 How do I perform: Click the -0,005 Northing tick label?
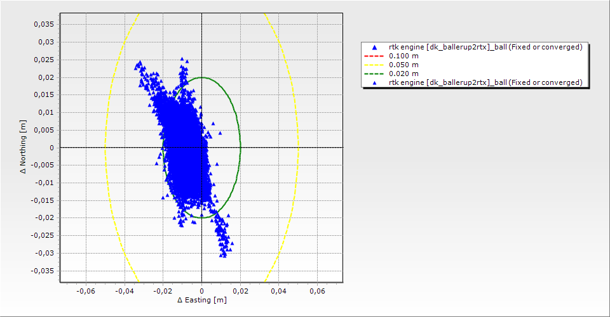click(43, 165)
